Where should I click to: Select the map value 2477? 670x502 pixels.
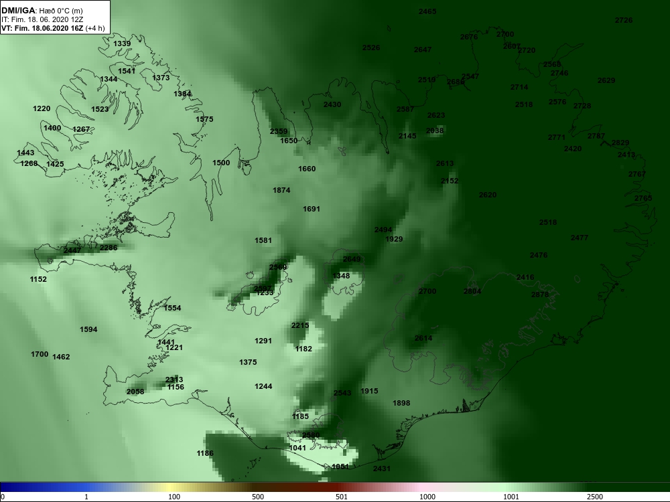pos(580,238)
